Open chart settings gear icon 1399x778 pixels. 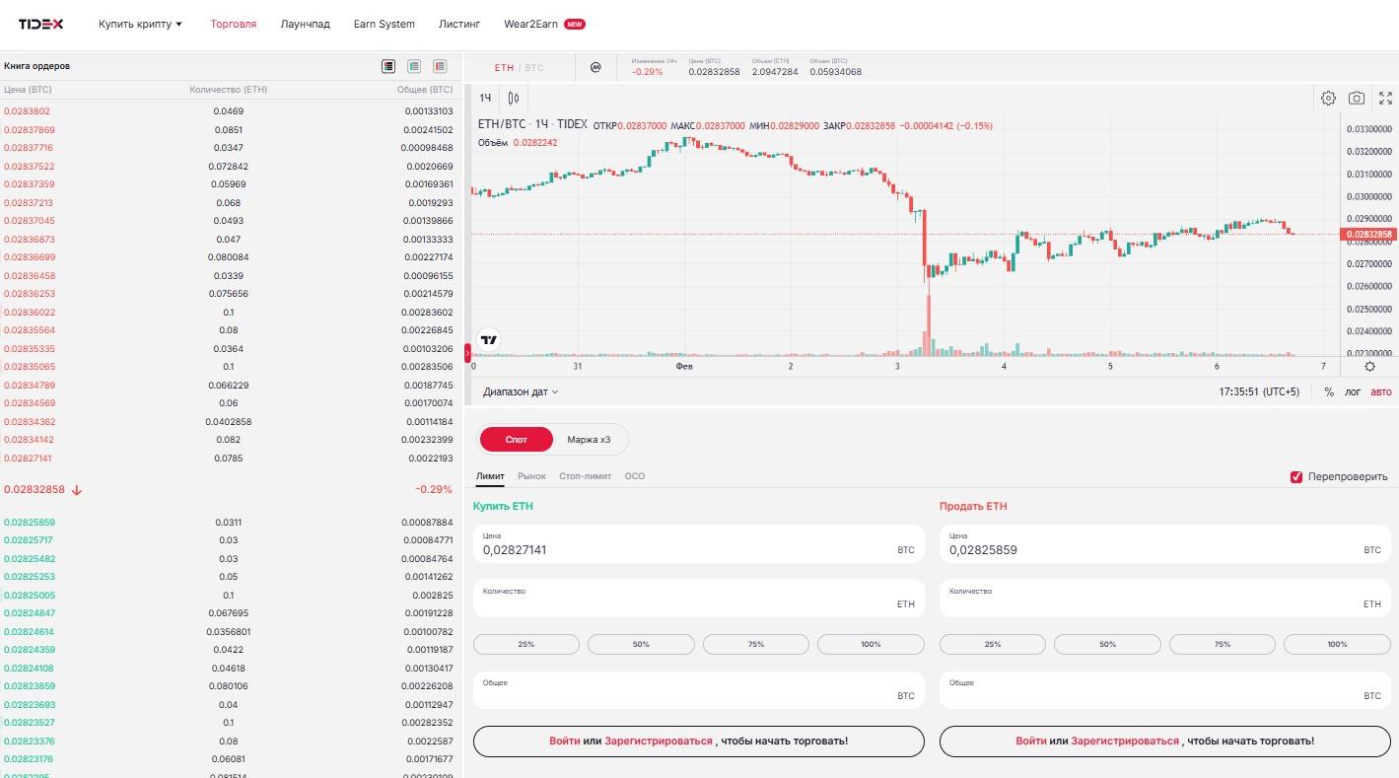click(x=1328, y=98)
